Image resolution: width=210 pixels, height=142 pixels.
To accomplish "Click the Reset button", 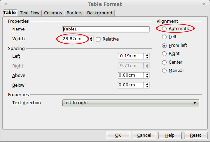I will pyautogui.click(x=196, y=135).
